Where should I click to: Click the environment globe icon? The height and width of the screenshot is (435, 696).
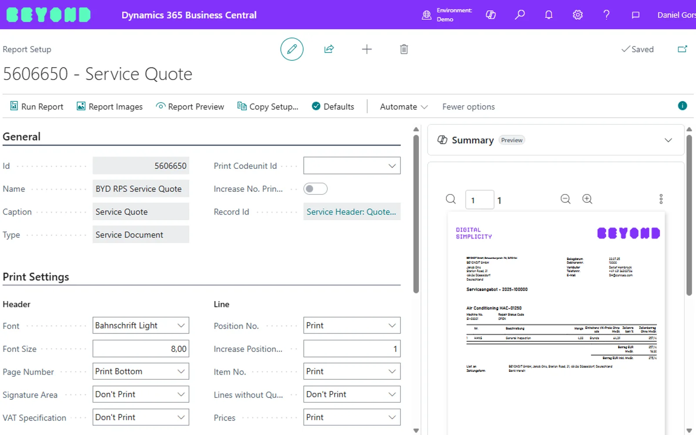(427, 15)
